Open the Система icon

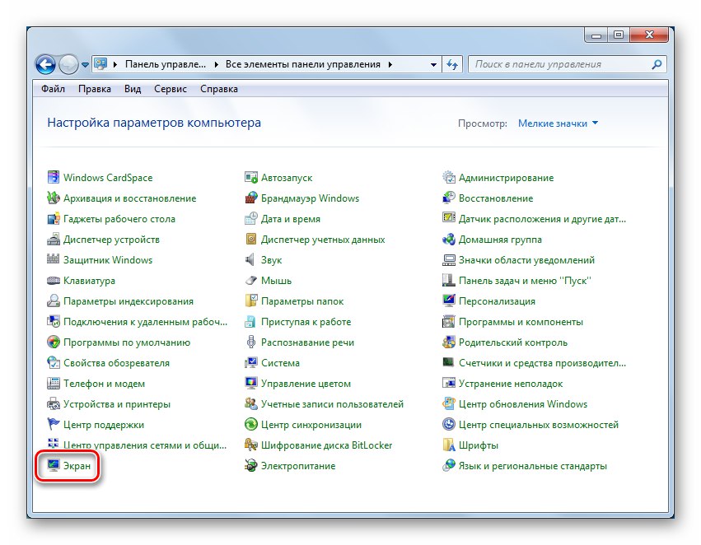[x=250, y=363]
